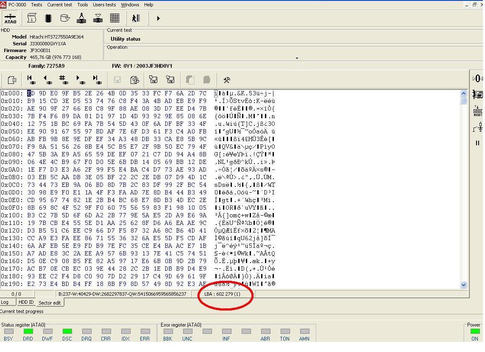Click the FW: 0Y1 / 2003JF3HD0Y1 label

[x=142, y=66]
